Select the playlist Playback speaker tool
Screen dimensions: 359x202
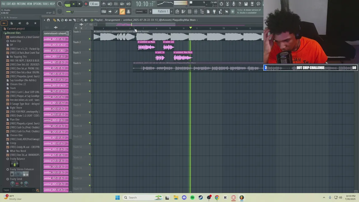click(86, 20)
